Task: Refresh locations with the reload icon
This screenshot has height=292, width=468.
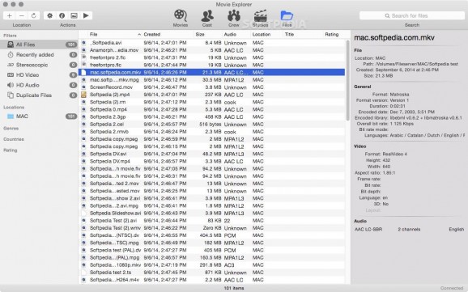Action: tap(34, 15)
